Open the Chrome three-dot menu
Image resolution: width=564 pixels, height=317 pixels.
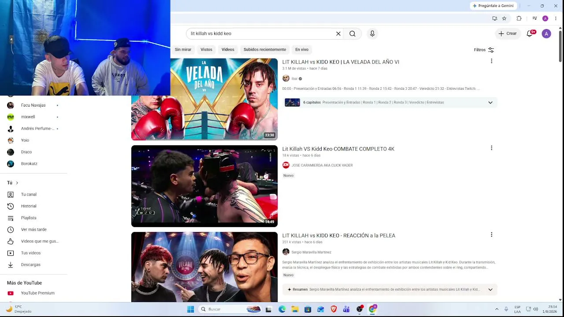pos(556,18)
